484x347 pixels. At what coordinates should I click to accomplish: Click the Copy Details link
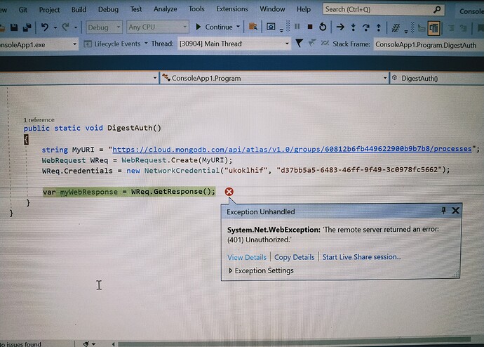294,257
